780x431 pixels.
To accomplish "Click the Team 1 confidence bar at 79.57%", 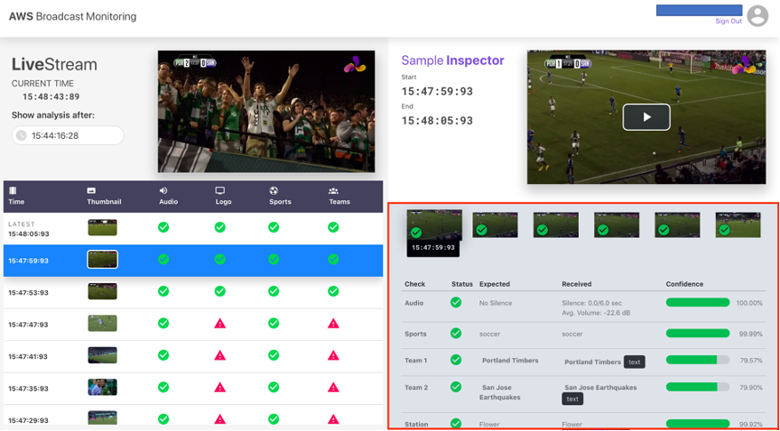I will (x=698, y=360).
